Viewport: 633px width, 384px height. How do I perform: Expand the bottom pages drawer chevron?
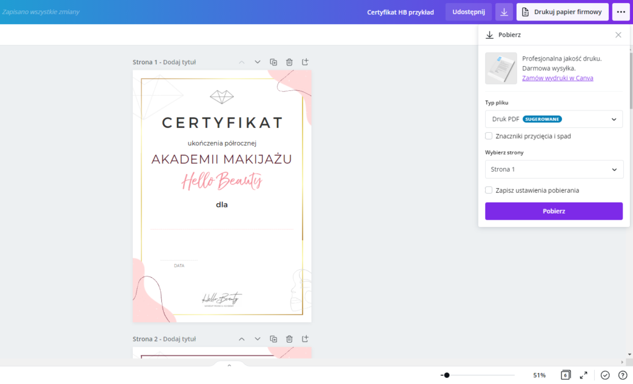click(229, 365)
